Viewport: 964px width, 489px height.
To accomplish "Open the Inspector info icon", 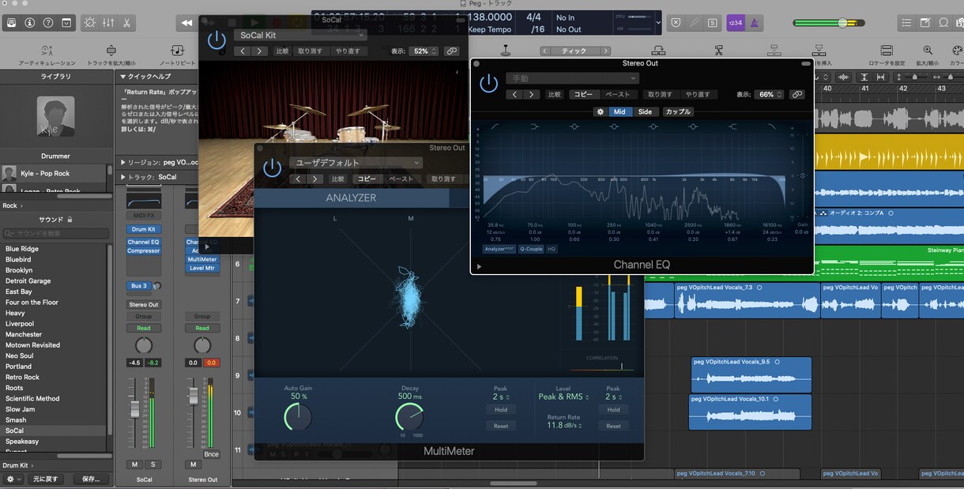I will (x=30, y=23).
